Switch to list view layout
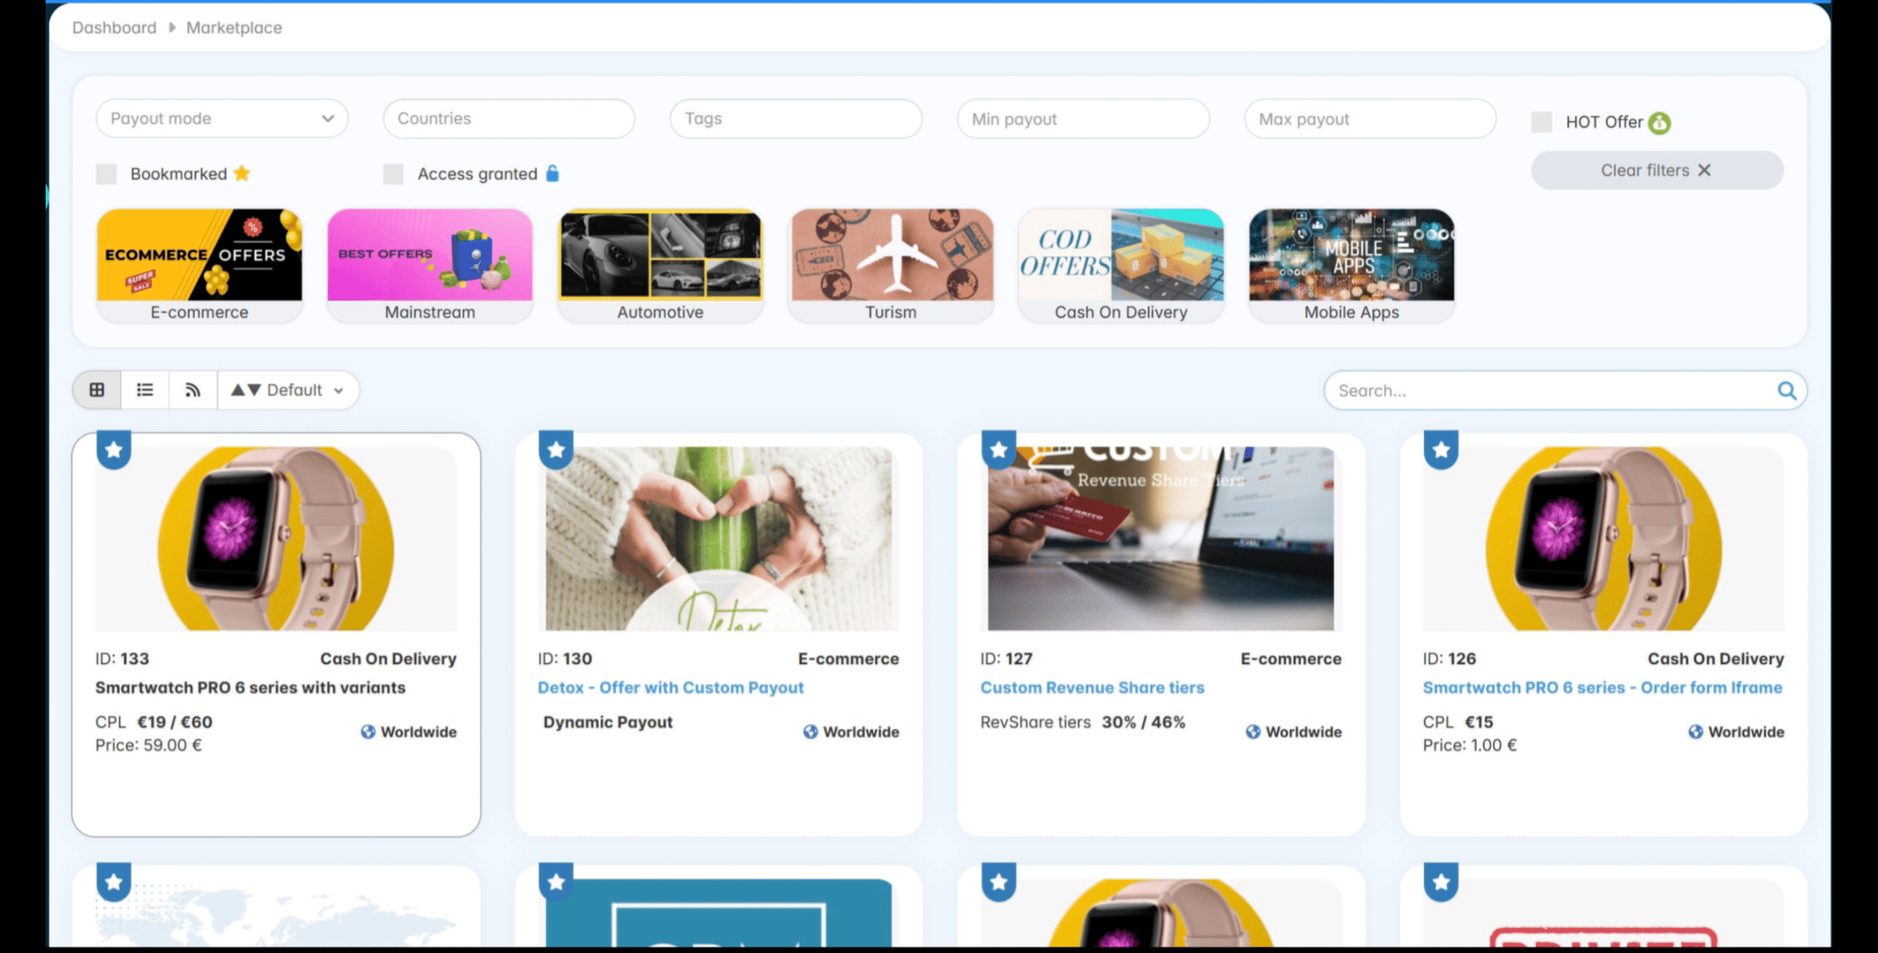Viewport: 1878px width, 953px height. point(145,390)
